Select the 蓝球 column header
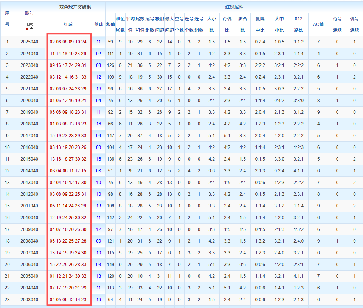Viewport: 363px width, 308px height. pos(99,24)
